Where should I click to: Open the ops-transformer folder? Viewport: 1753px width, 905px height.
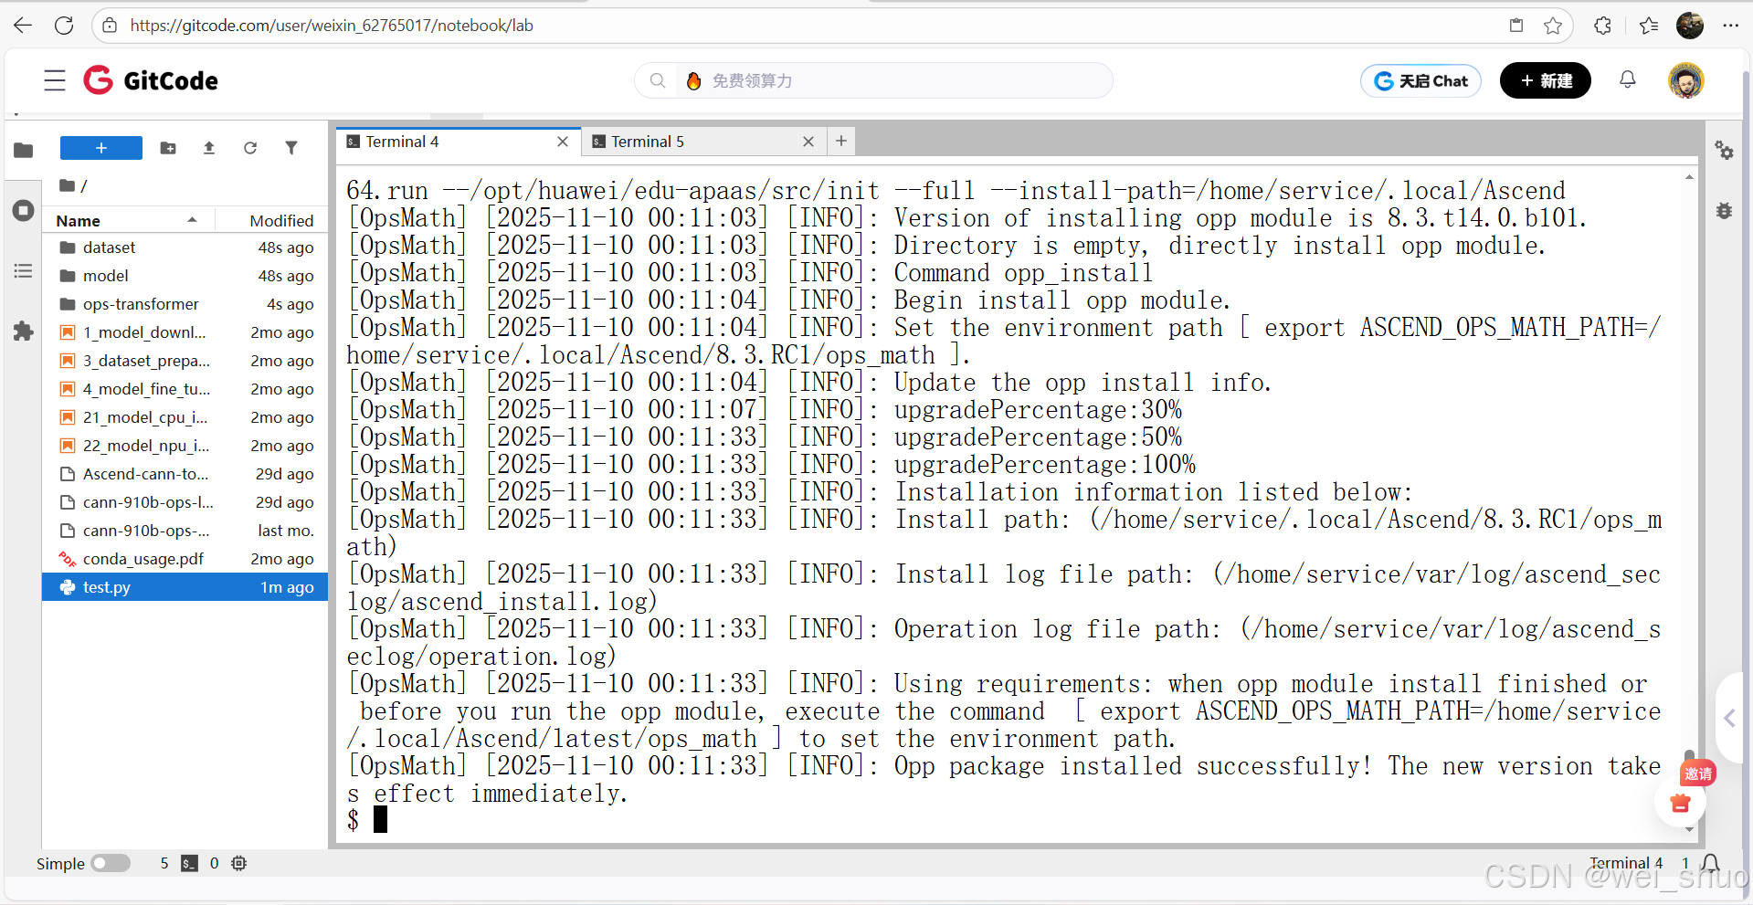tap(185, 304)
